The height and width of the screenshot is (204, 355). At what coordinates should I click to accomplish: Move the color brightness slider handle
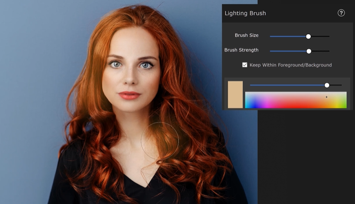(x=327, y=85)
